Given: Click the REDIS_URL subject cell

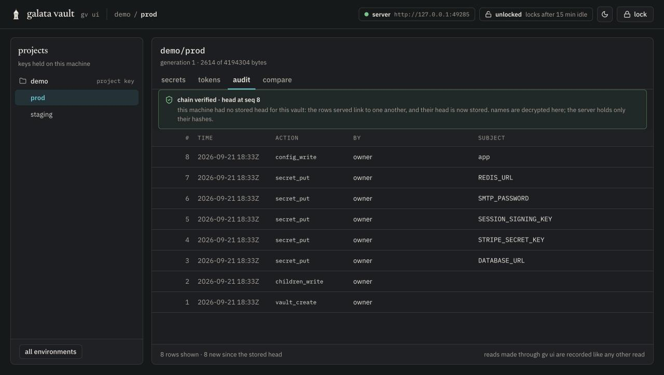Looking at the screenshot, I should click(495, 178).
